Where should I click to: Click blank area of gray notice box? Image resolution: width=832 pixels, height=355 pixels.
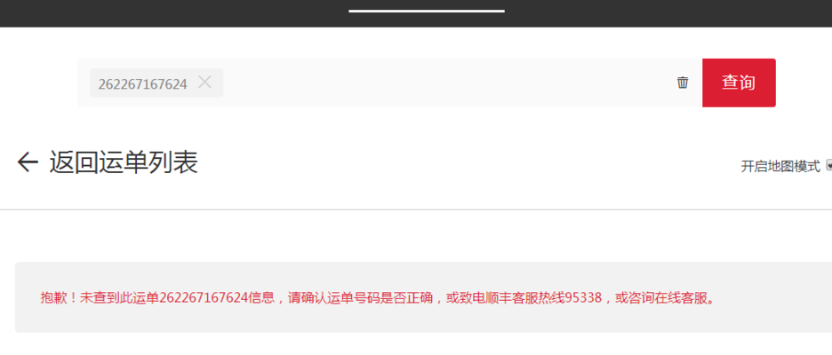tap(423, 320)
